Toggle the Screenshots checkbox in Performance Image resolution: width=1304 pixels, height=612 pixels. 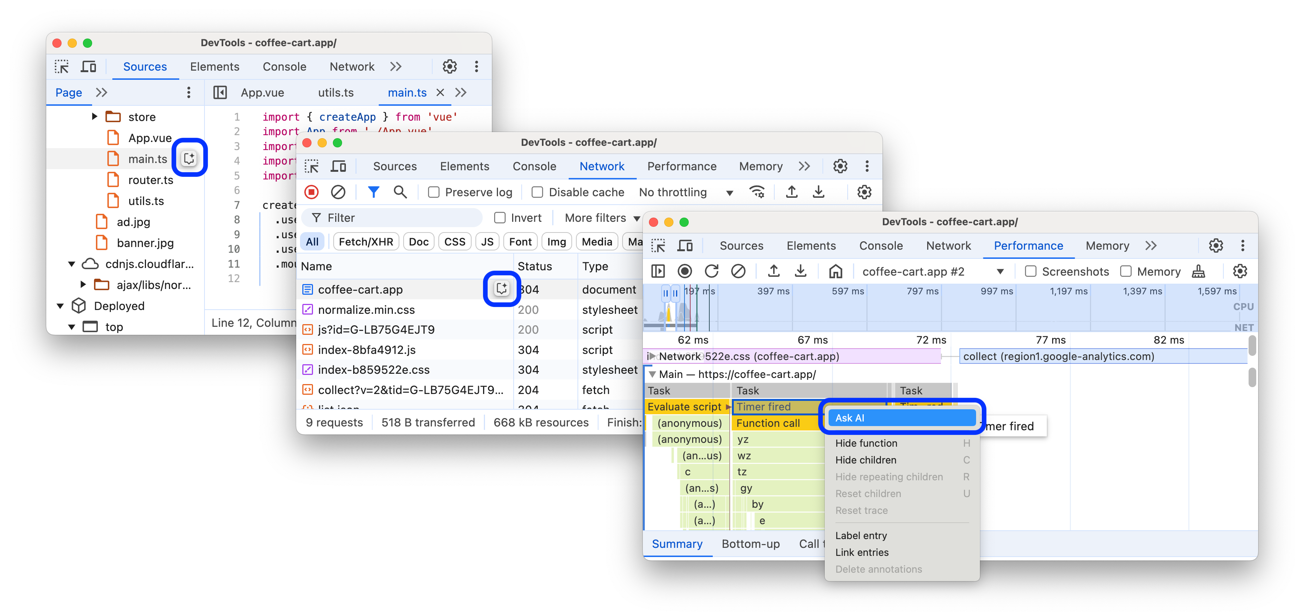pyautogui.click(x=1031, y=271)
